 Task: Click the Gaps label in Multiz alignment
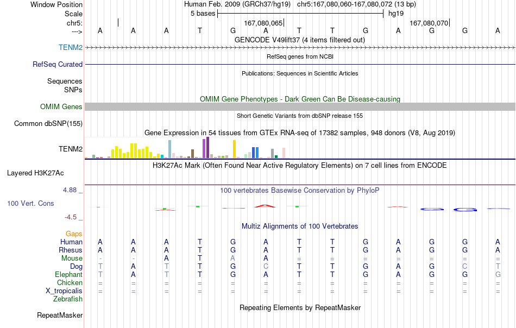(74, 234)
